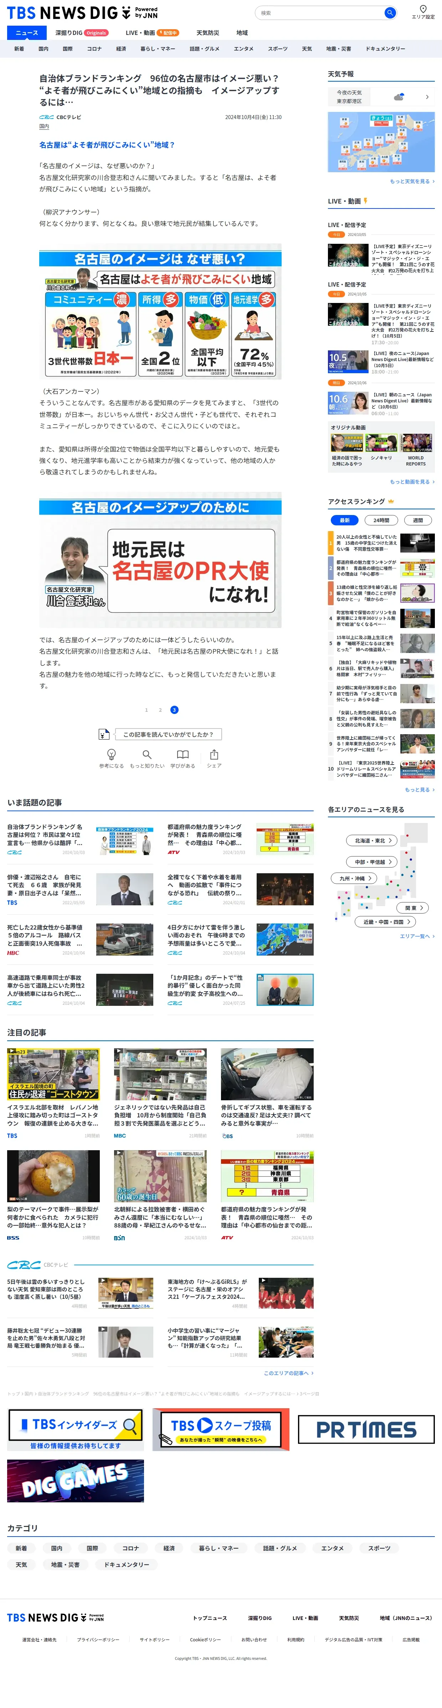Click the PR TIMES banner

tap(366, 1430)
